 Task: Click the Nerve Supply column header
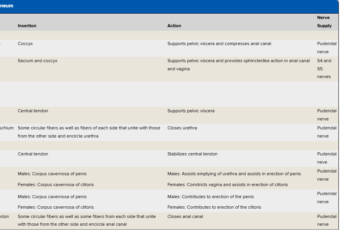(324, 22)
